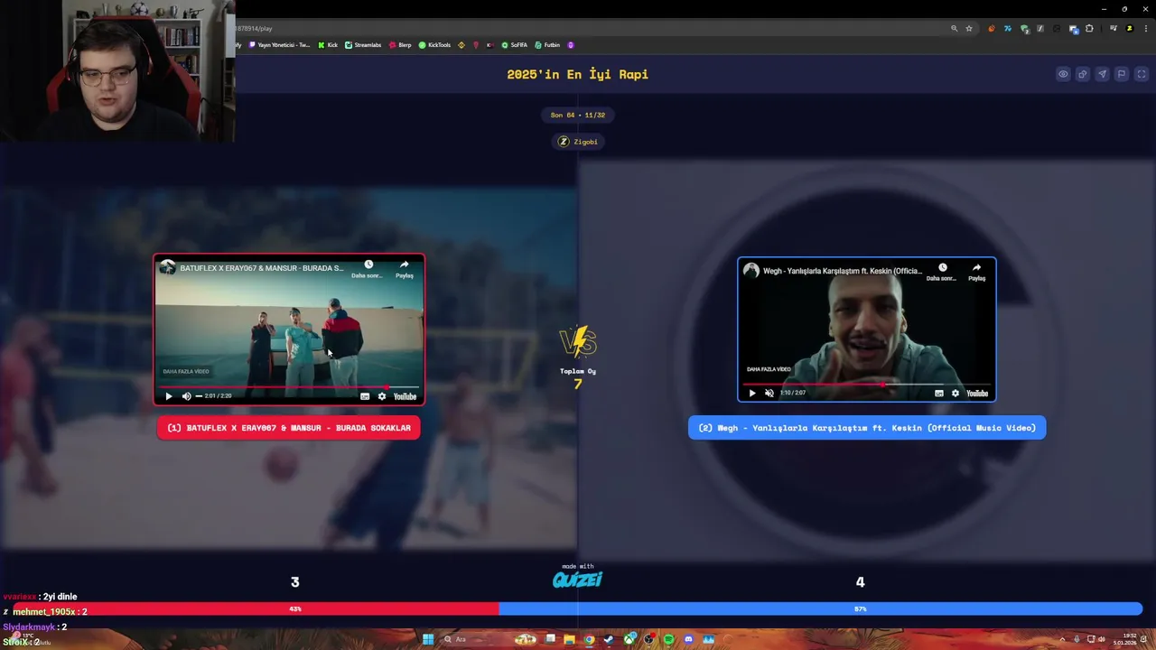Click the blue 57% vote bar
The height and width of the screenshot is (650, 1156).
tap(821, 609)
